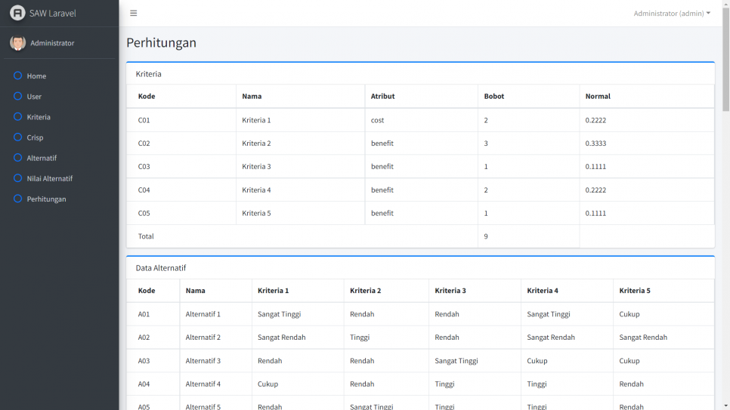Viewport: 730px width, 410px height.
Task: Click the Kriteria card title
Action: pos(149,73)
